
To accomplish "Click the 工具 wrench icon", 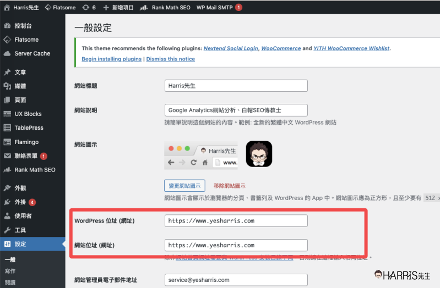I will (7, 230).
